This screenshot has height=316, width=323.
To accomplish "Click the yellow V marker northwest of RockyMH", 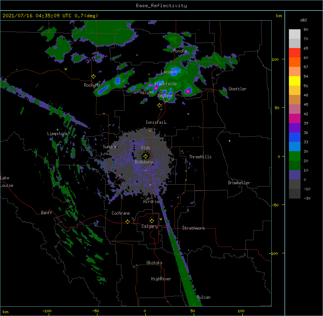I will 66,69.
